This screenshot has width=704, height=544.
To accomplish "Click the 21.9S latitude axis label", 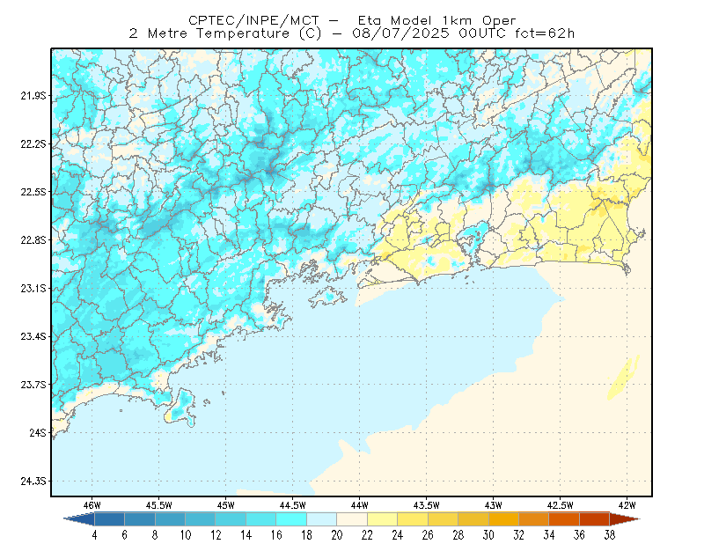I will pos(33,96).
